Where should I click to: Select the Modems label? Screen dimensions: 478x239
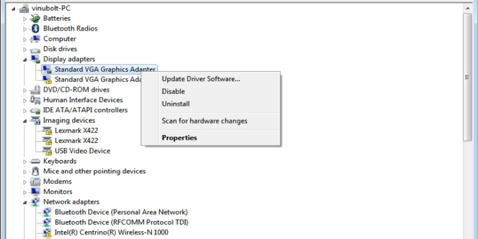[57, 182]
